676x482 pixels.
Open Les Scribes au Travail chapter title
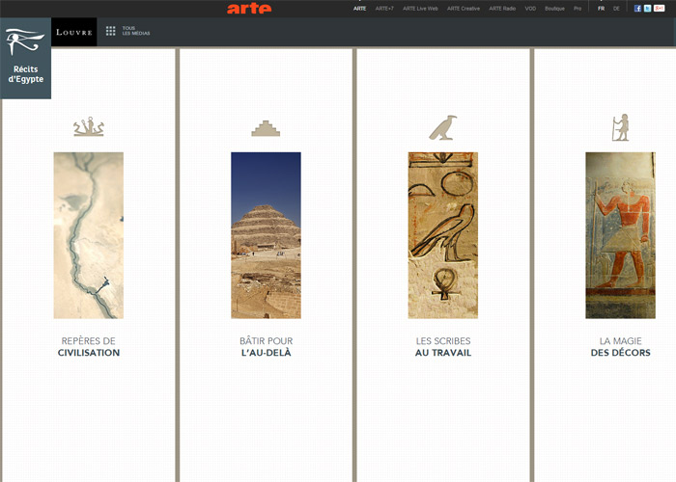443,347
